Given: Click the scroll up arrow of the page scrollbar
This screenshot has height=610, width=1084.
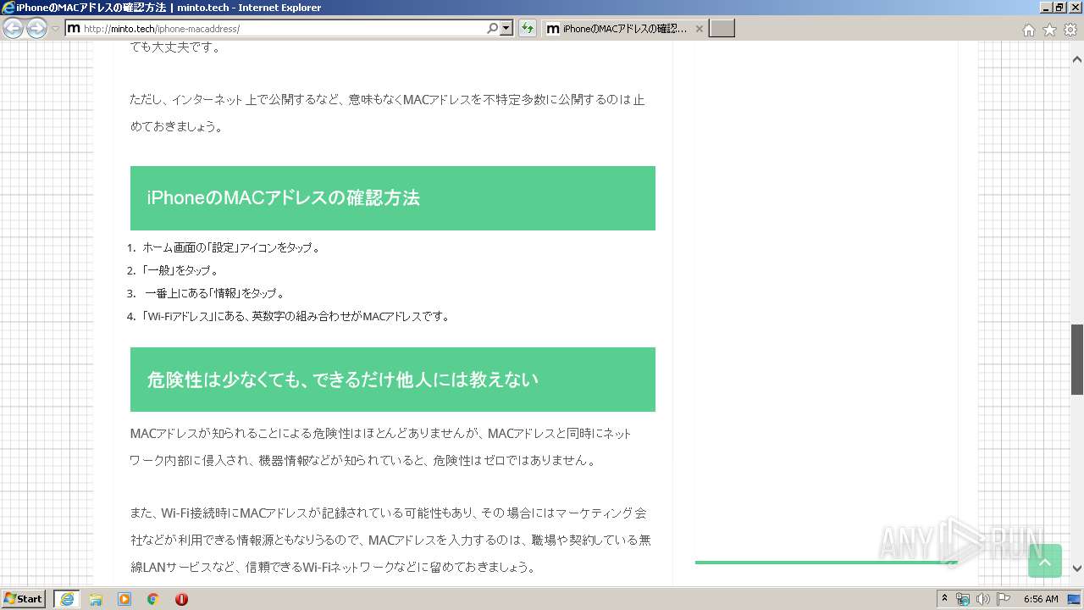Looking at the screenshot, I should (1077, 59).
